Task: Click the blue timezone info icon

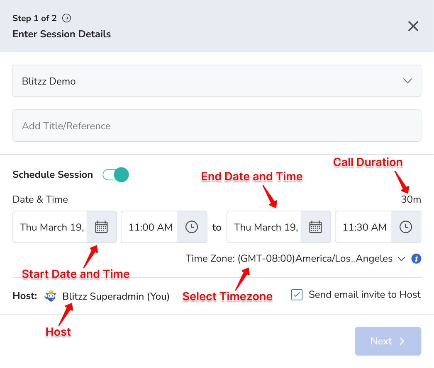Action: pos(416,259)
